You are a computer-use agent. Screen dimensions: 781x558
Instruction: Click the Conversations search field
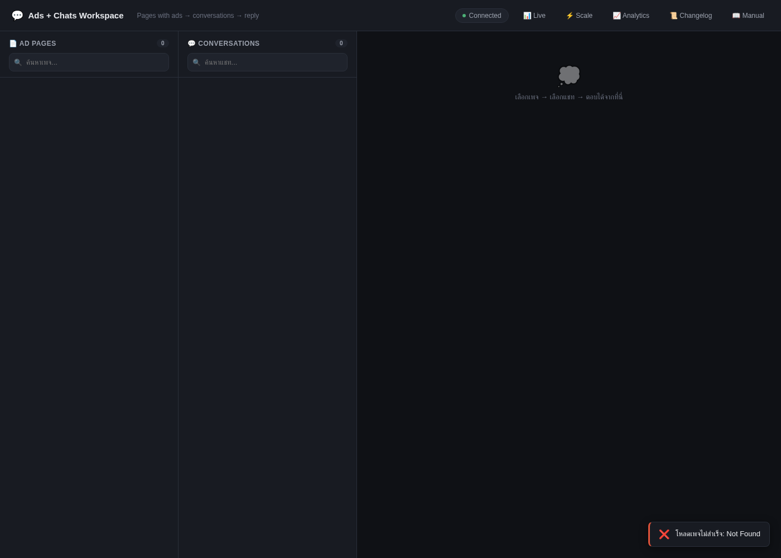[x=267, y=62]
